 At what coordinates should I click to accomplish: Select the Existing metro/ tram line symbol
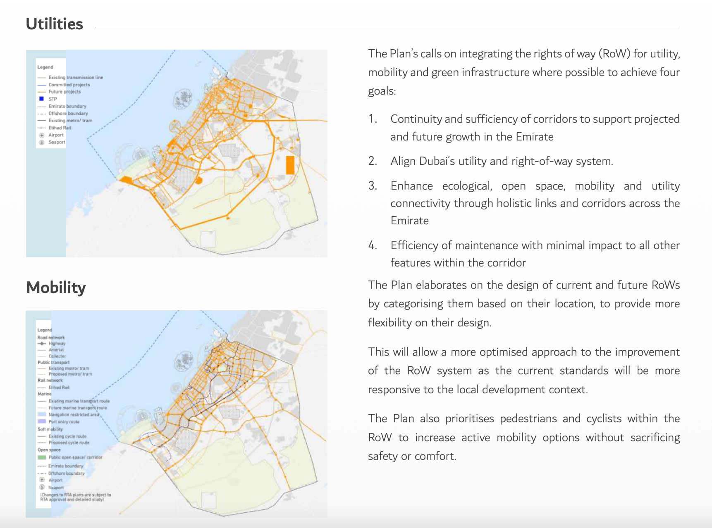coord(42,120)
